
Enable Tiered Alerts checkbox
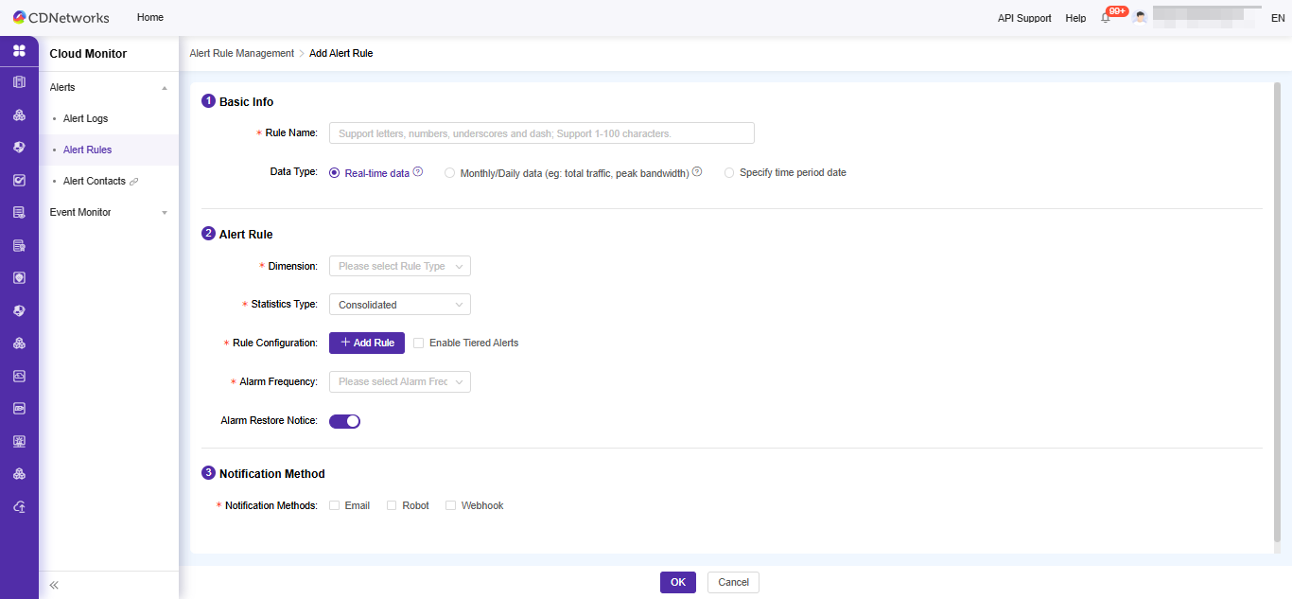pos(418,343)
